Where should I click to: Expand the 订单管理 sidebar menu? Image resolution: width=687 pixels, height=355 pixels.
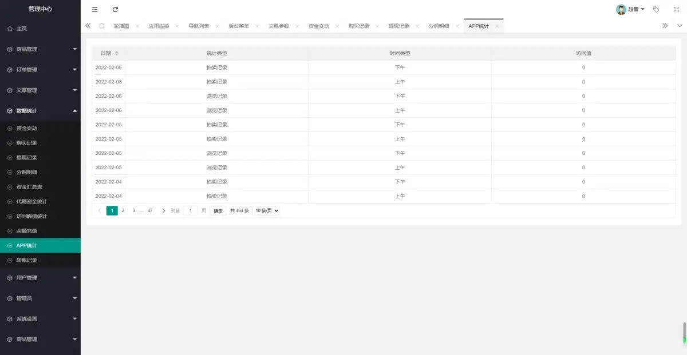(40, 70)
